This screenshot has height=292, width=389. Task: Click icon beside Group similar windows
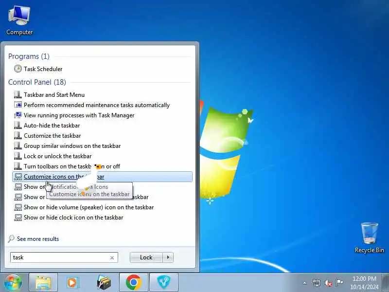(x=18, y=146)
